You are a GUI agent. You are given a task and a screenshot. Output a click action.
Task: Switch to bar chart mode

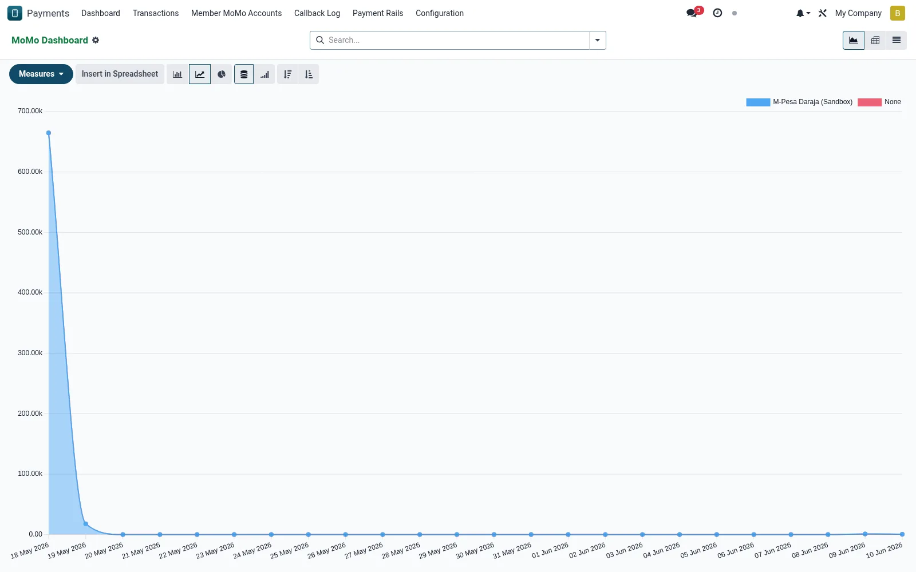[x=177, y=74]
